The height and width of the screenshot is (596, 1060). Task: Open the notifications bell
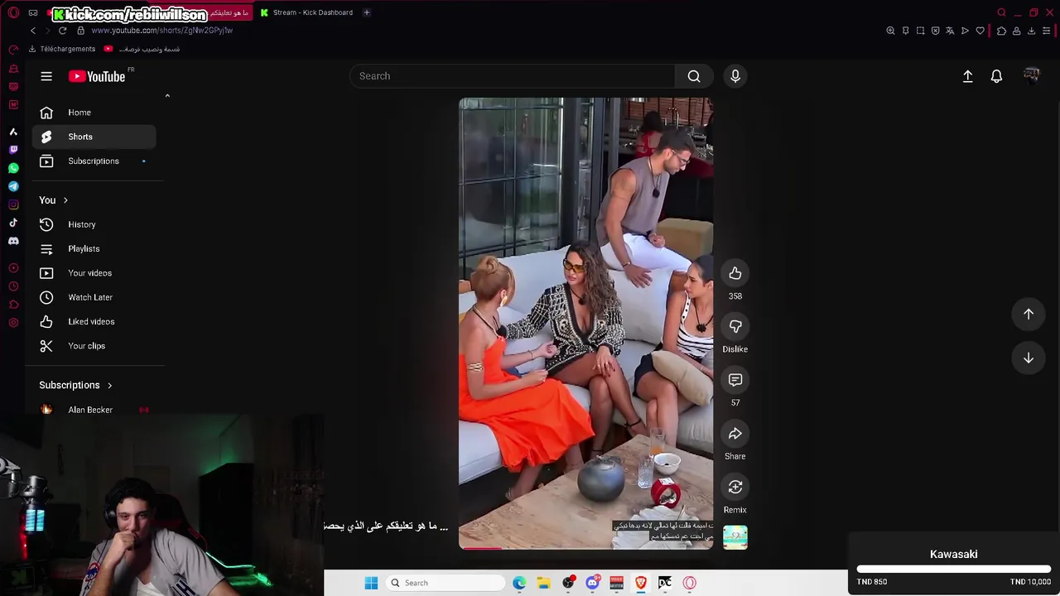pyautogui.click(x=996, y=76)
